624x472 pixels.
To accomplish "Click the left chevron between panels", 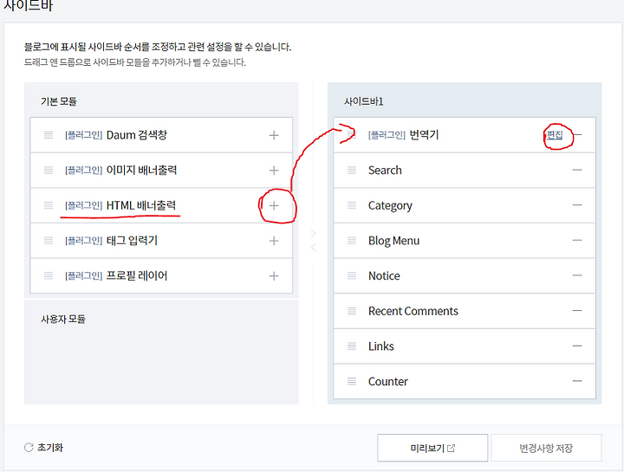I will pos(313,248).
